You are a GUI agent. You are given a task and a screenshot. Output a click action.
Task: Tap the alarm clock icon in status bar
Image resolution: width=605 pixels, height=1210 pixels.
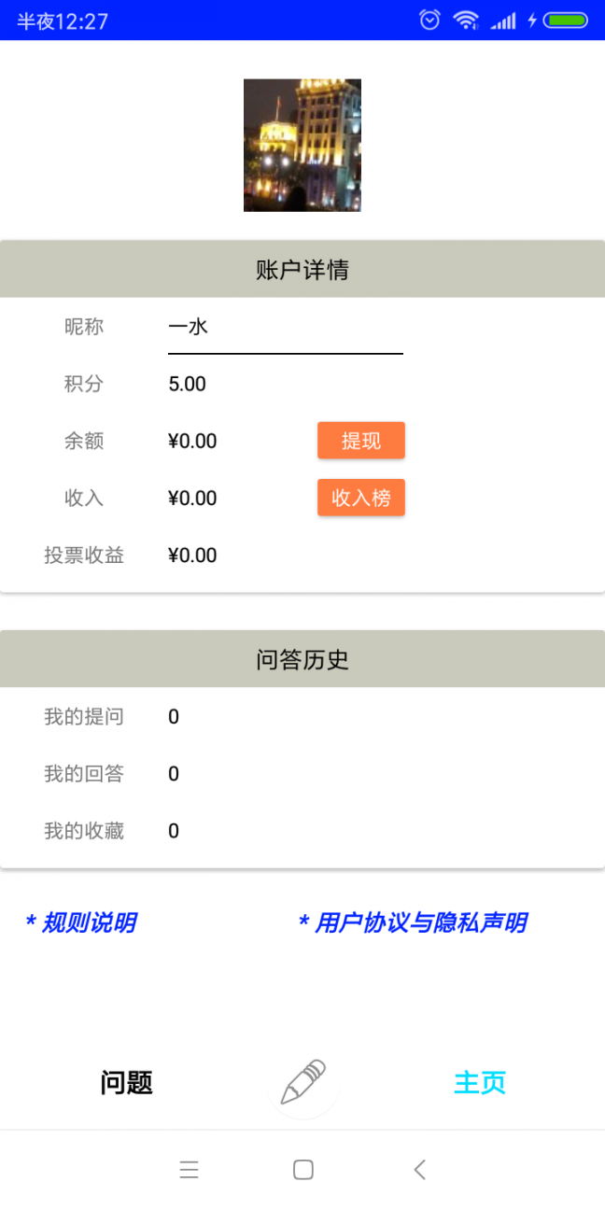tap(429, 19)
